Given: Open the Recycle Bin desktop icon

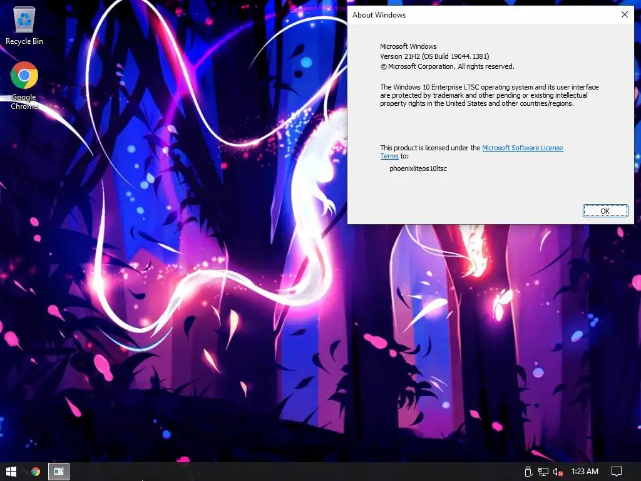Looking at the screenshot, I should click(24, 25).
